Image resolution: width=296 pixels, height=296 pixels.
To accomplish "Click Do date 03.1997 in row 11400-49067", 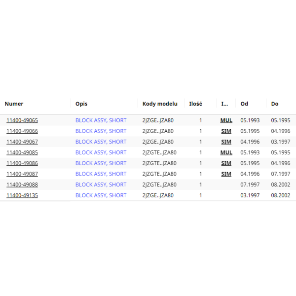I will (281, 142).
